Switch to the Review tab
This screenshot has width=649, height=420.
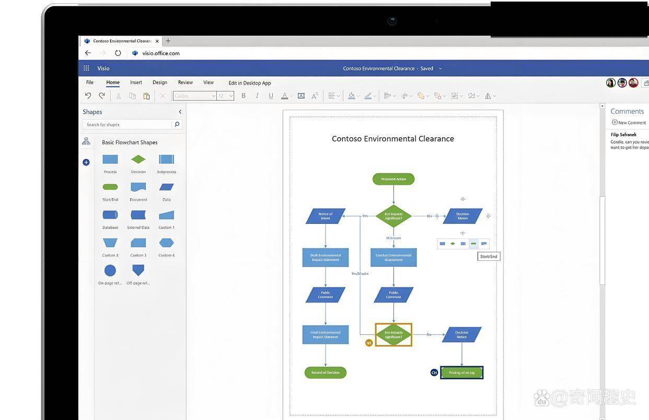(186, 82)
